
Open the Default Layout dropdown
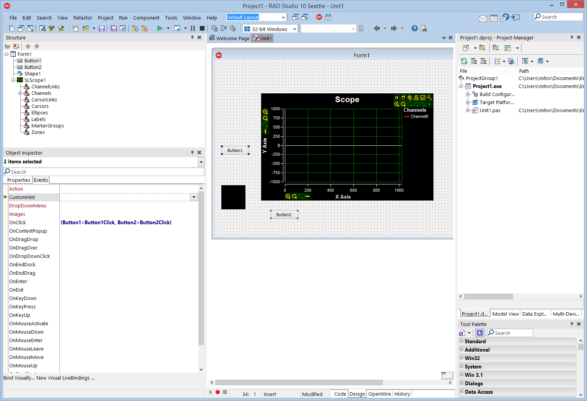[284, 17]
